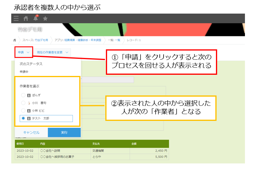Click the star favorites icon

click(x=45, y=18)
